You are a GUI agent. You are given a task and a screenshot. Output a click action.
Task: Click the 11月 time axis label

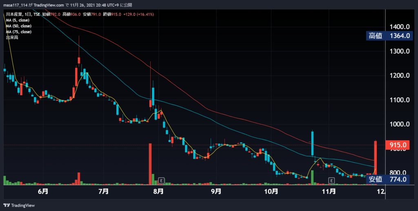tap(329, 191)
